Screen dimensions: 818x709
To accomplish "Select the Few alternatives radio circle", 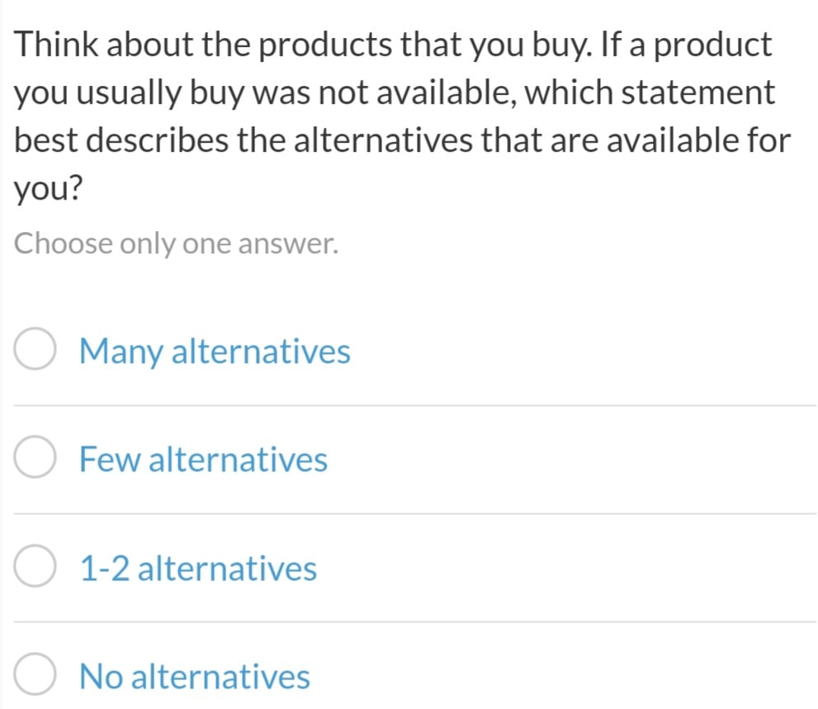I will pos(35,457).
